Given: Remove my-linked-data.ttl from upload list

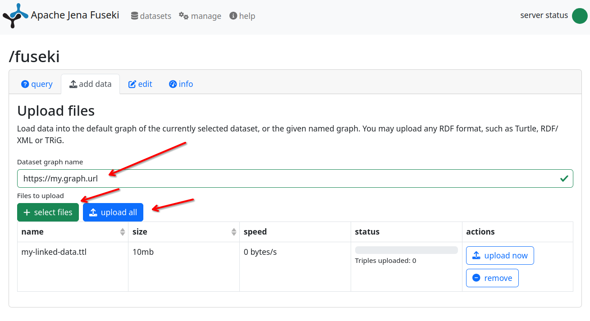Looking at the screenshot, I should 492,278.
